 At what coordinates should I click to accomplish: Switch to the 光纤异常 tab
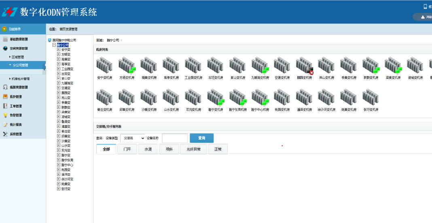(x=193, y=149)
